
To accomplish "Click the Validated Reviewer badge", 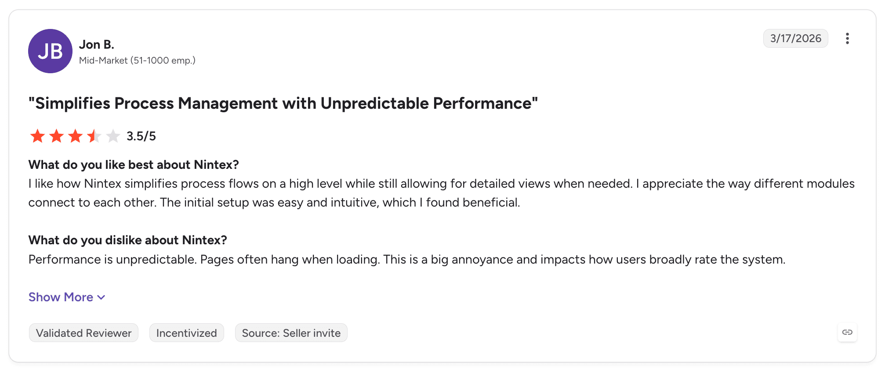I will point(83,333).
